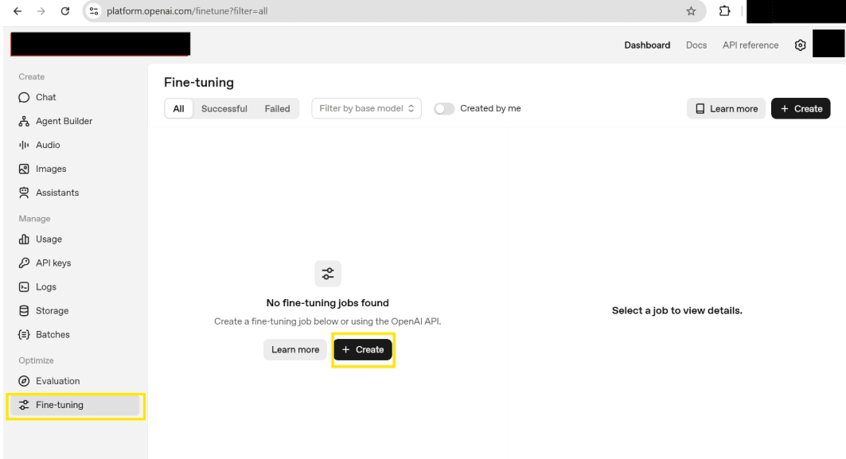Screen dimensions: 846x459
Task: Open the Docs link in header
Action: [696, 45]
